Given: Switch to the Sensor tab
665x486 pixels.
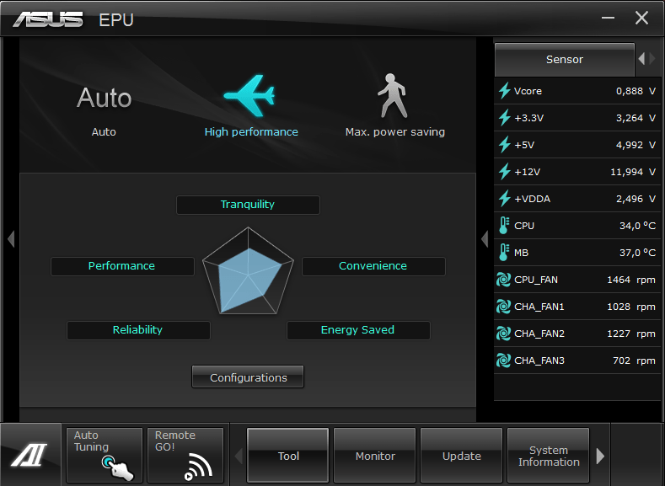Looking at the screenshot, I should pos(565,59).
